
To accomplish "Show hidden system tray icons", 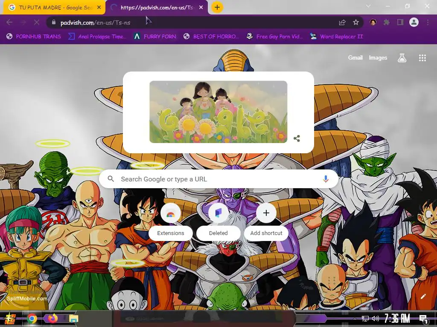I will pos(355,319).
